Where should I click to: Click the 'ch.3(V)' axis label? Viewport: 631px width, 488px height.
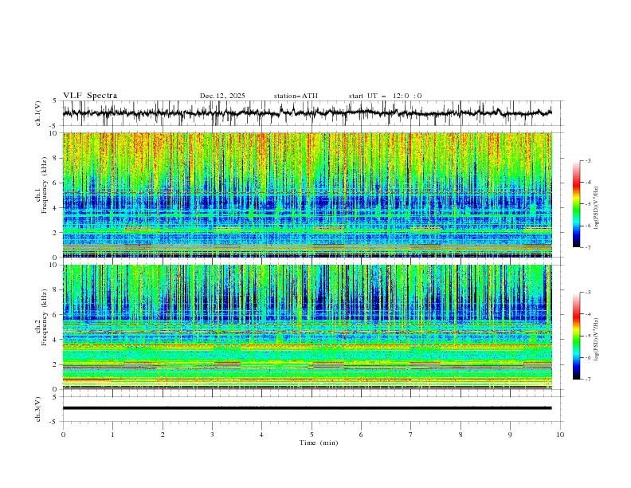[x=38, y=409]
